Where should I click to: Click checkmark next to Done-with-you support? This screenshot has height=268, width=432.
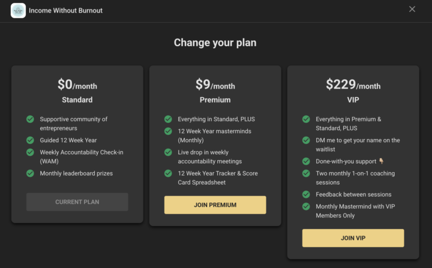tap(306, 161)
